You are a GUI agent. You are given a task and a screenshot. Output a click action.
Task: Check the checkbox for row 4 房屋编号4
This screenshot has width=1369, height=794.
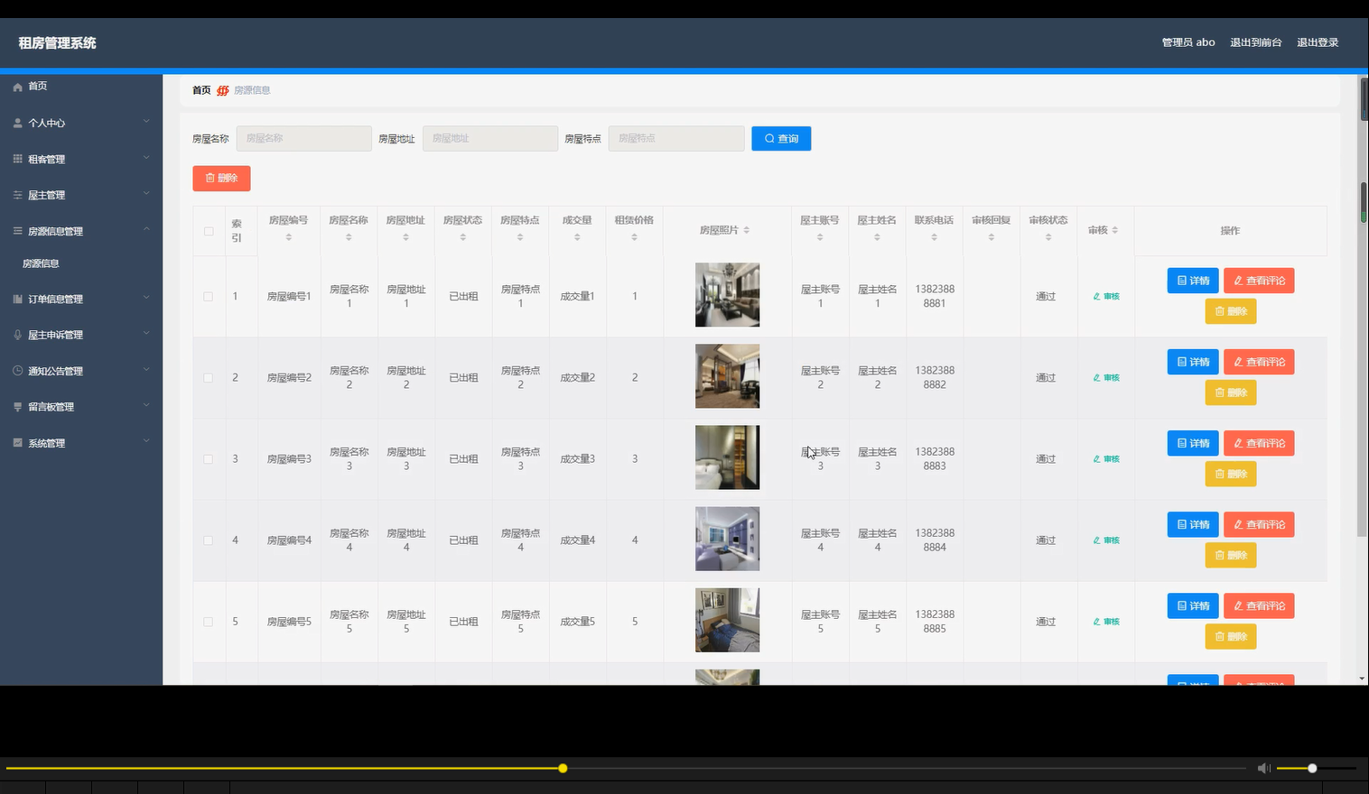pyautogui.click(x=209, y=540)
